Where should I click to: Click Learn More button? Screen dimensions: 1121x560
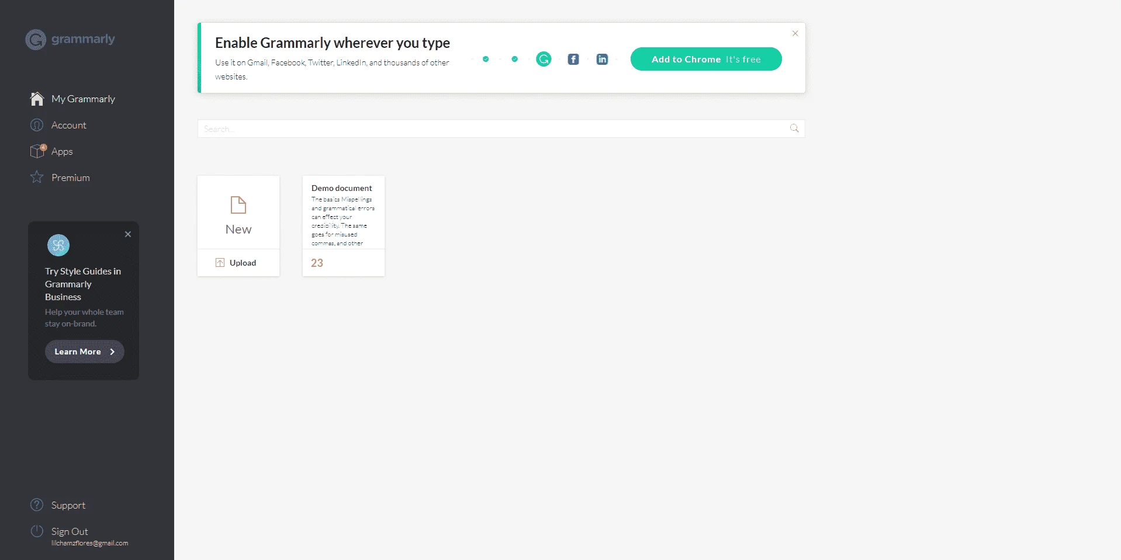point(85,352)
